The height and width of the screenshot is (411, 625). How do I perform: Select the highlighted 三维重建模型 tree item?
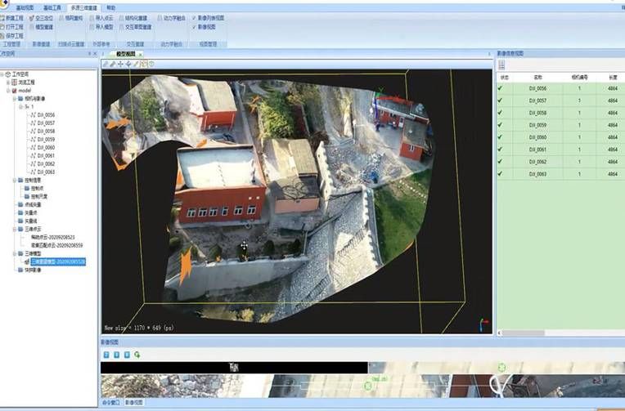click(x=58, y=261)
